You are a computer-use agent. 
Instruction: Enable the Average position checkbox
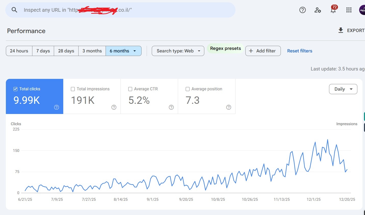click(x=187, y=89)
